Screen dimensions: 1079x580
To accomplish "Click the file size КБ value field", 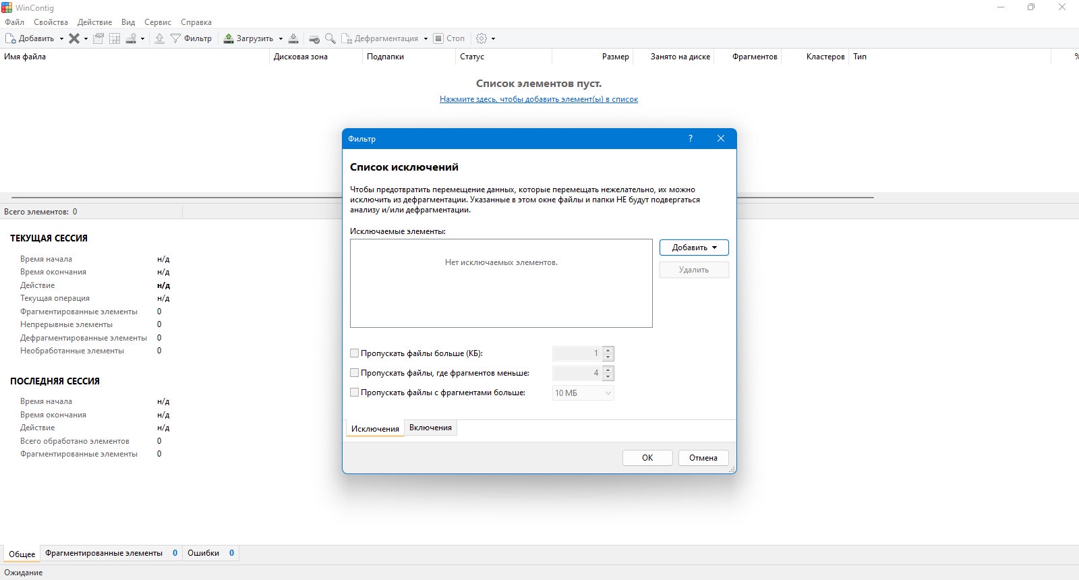I will pyautogui.click(x=577, y=353).
